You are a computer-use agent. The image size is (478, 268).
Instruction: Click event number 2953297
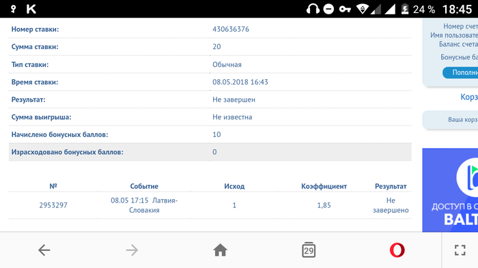[x=53, y=205]
